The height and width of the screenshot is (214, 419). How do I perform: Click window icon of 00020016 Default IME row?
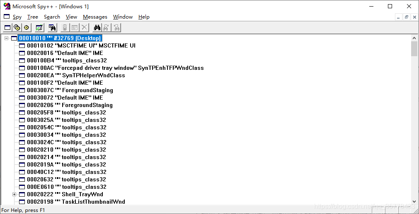(x=22, y=53)
